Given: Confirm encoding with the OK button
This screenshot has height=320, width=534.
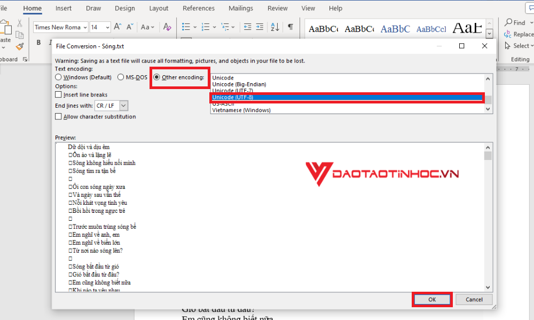Looking at the screenshot, I should 431,299.
